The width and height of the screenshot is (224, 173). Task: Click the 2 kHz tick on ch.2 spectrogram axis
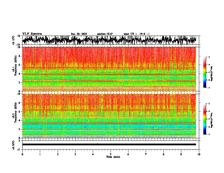pyautogui.click(x=20, y=129)
